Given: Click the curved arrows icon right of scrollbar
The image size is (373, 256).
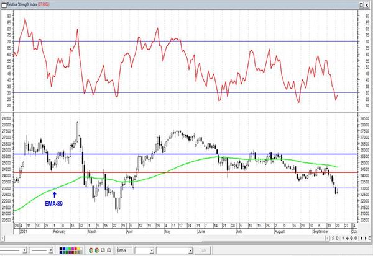Looking at the screenshot, I should (x=333, y=238).
